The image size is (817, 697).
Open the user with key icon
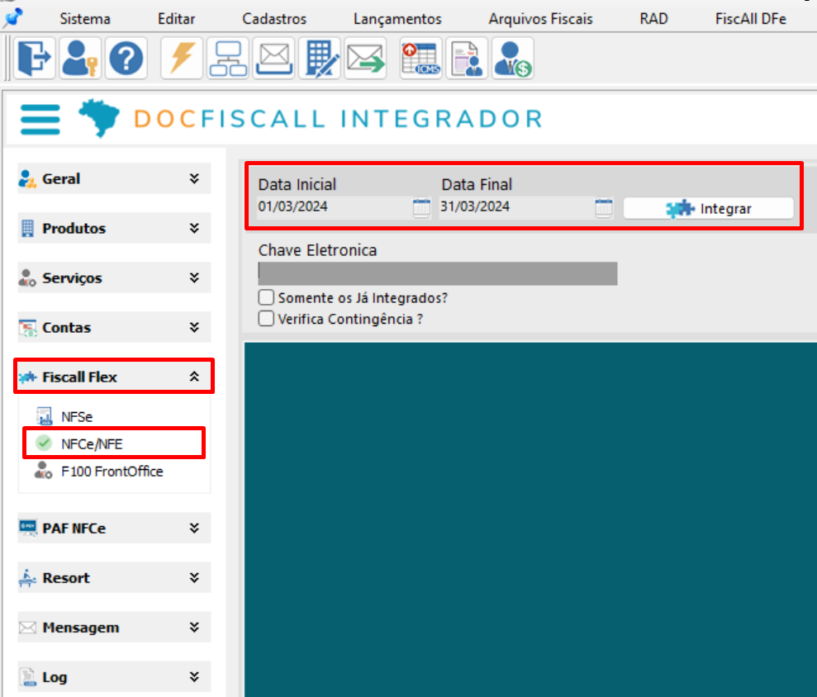[x=80, y=58]
